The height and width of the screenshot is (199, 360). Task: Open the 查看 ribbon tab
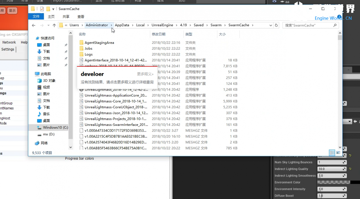(81, 16)
